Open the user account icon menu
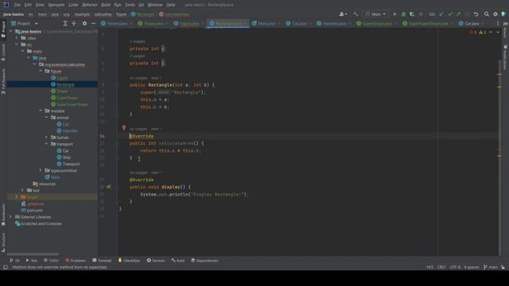The image size is (509, 286). pyautogui.click(x=343, y=14)
